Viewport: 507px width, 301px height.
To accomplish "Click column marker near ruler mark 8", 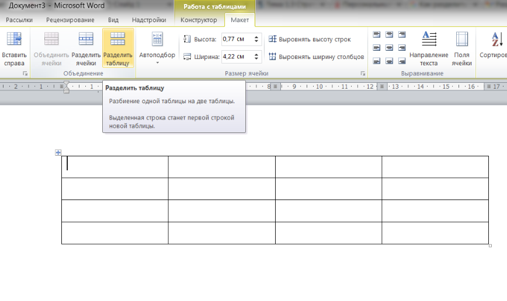I will [x=275, y=86].
